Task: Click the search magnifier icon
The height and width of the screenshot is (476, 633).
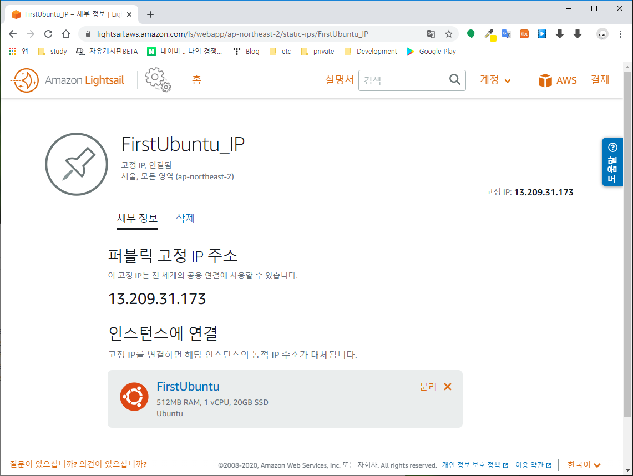Action: click(x=454, y=79)
